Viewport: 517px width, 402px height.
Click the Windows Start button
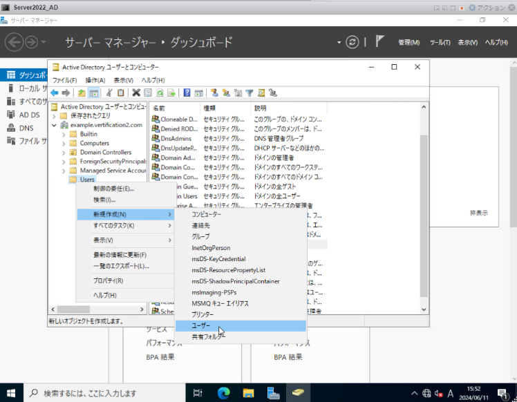tap(11, 393)
